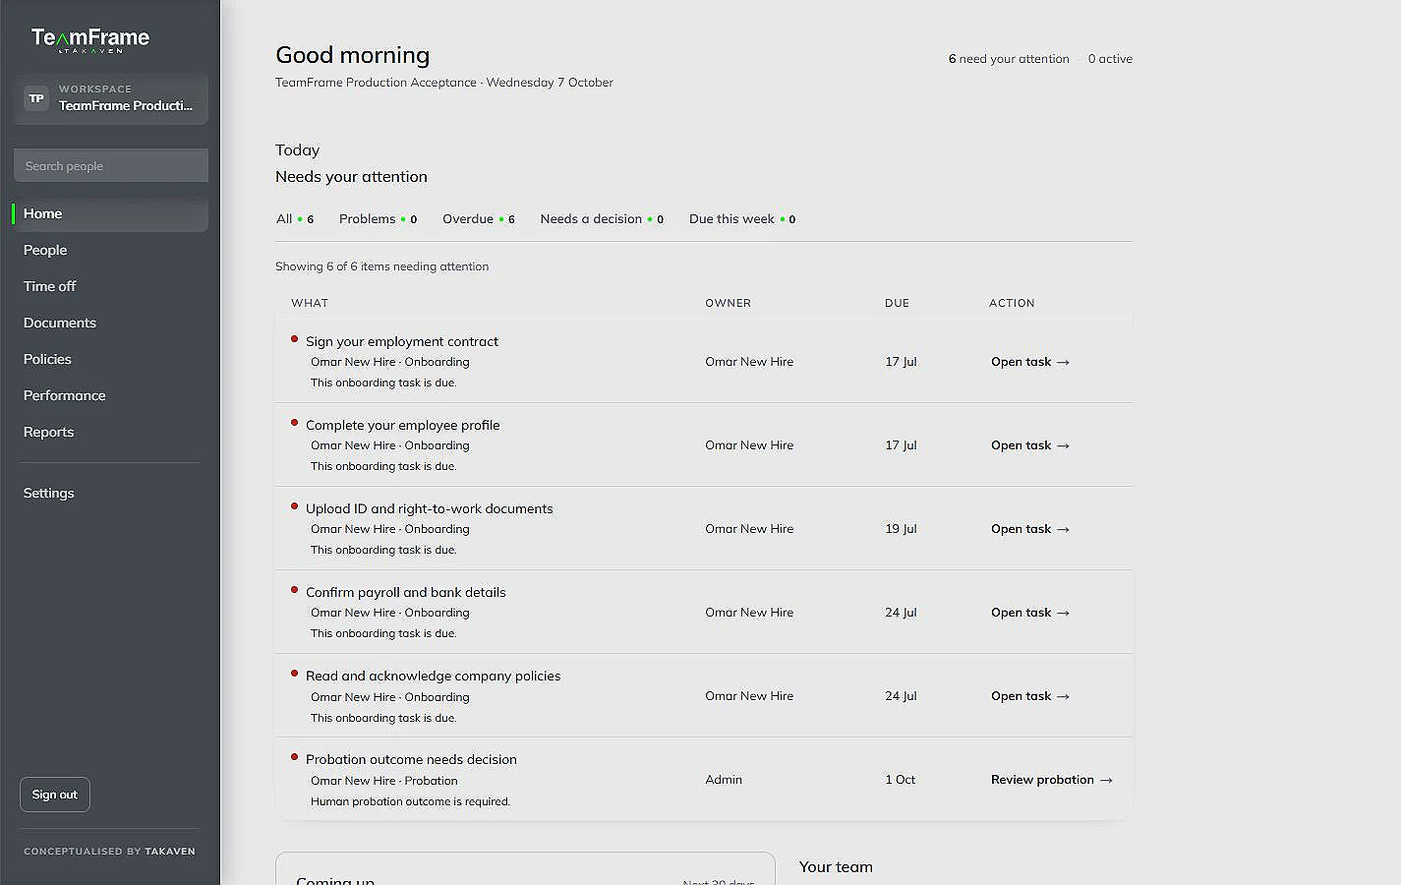This screenshot has width=1401, height=885.
Task: Open the TeamFrame Production workspace switcher
Action: (111, 98)
